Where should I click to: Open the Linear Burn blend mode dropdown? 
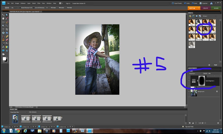[x=195, y=74]
